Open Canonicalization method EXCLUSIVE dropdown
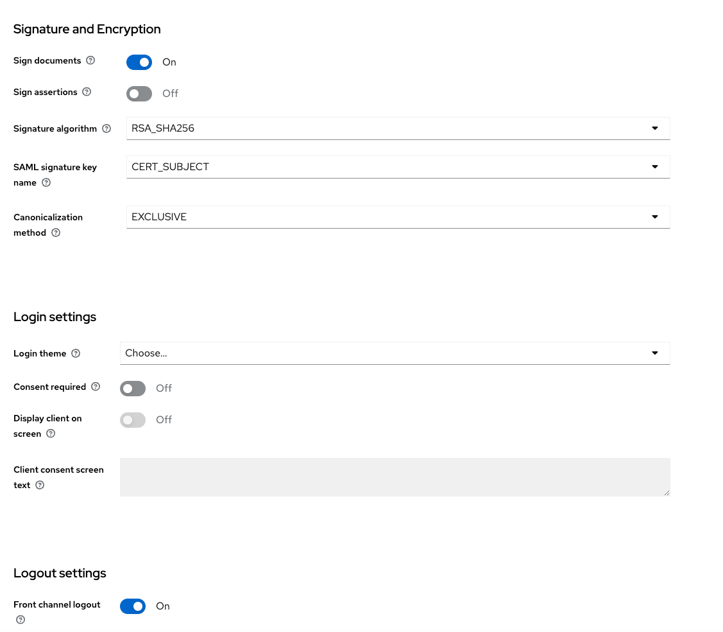This screenshot has width=723, height=632. tap(398, 217)
